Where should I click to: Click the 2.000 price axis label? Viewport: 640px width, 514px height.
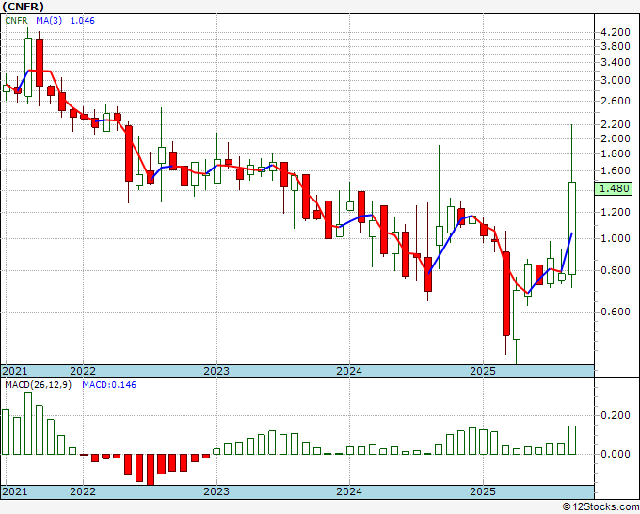(x=616, y=138)
